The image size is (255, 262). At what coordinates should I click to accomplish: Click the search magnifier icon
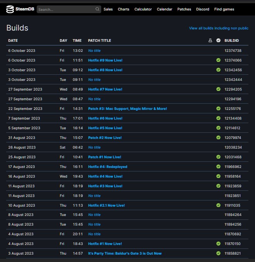click(x=97, y=9)
